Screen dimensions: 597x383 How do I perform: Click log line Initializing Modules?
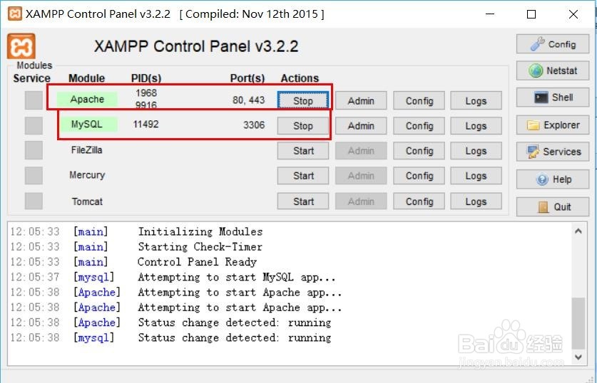coord(200,232)
